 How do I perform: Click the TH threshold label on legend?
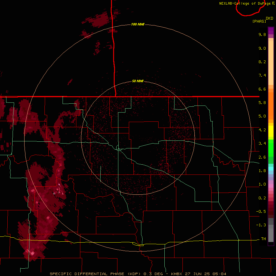pos(263,239)
